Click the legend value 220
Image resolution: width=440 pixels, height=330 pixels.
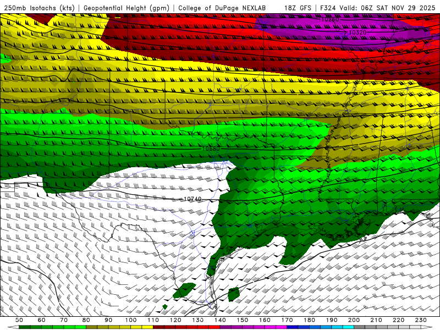(398, 320)
